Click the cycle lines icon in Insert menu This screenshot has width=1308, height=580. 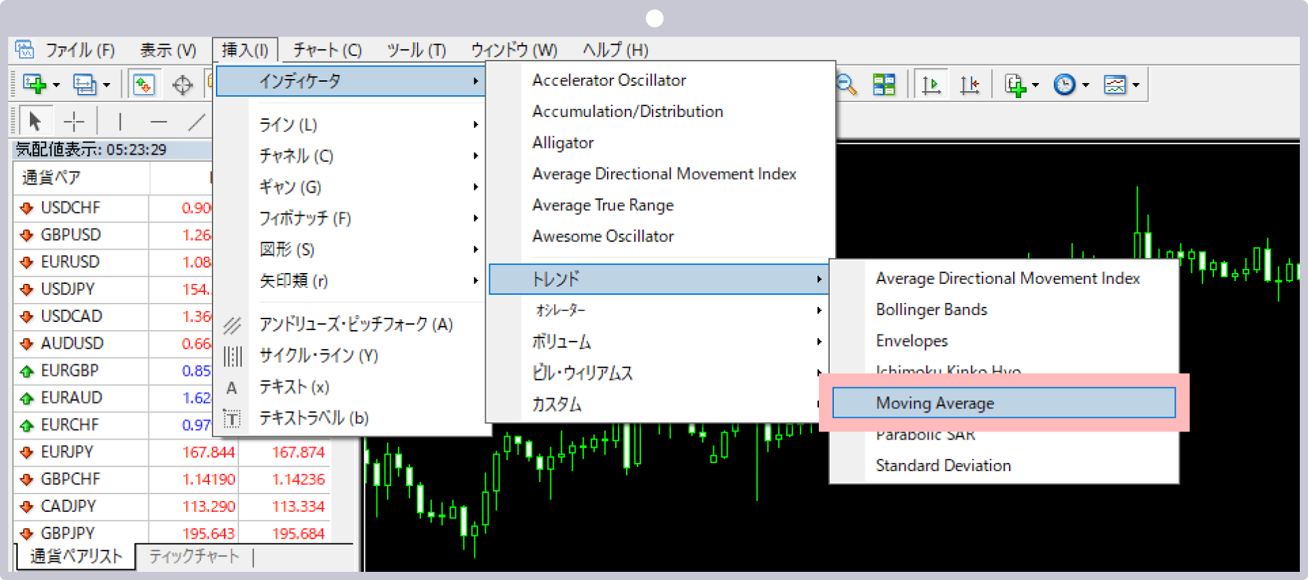point(232,356)
